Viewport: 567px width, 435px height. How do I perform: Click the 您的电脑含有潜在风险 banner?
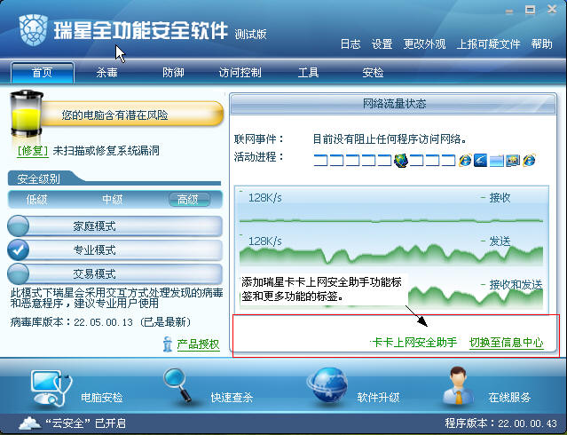tap(132, 115)
